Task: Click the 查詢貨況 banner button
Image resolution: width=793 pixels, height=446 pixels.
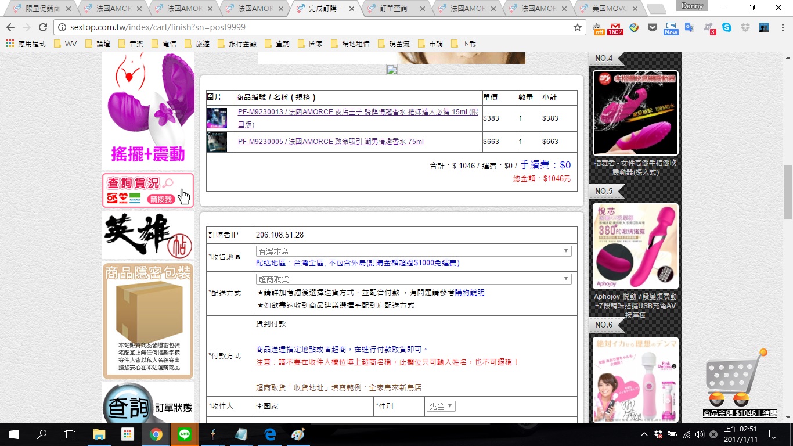Action: pyautogui.click(x=147, y=190)
